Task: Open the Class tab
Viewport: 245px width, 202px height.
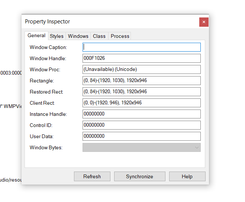Action: 99,36
